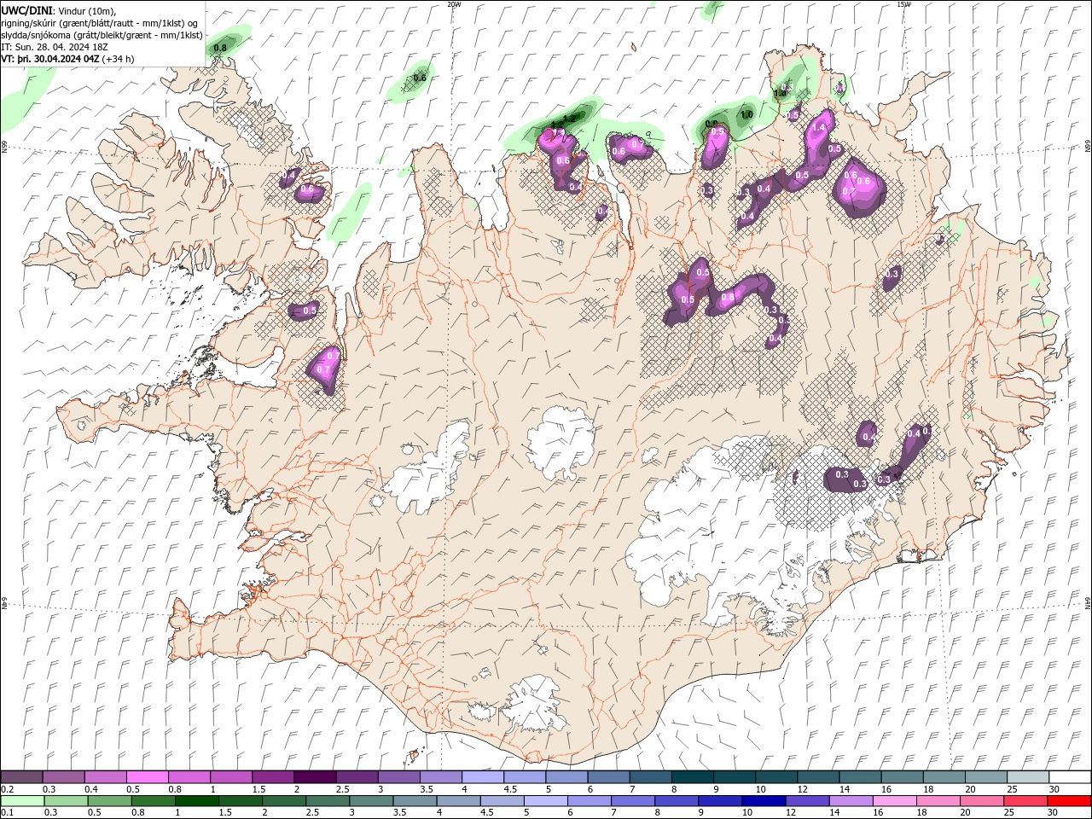
Task: Pick the darkest green swatch labeled 1 in lower legend
Action: [197, 801]
